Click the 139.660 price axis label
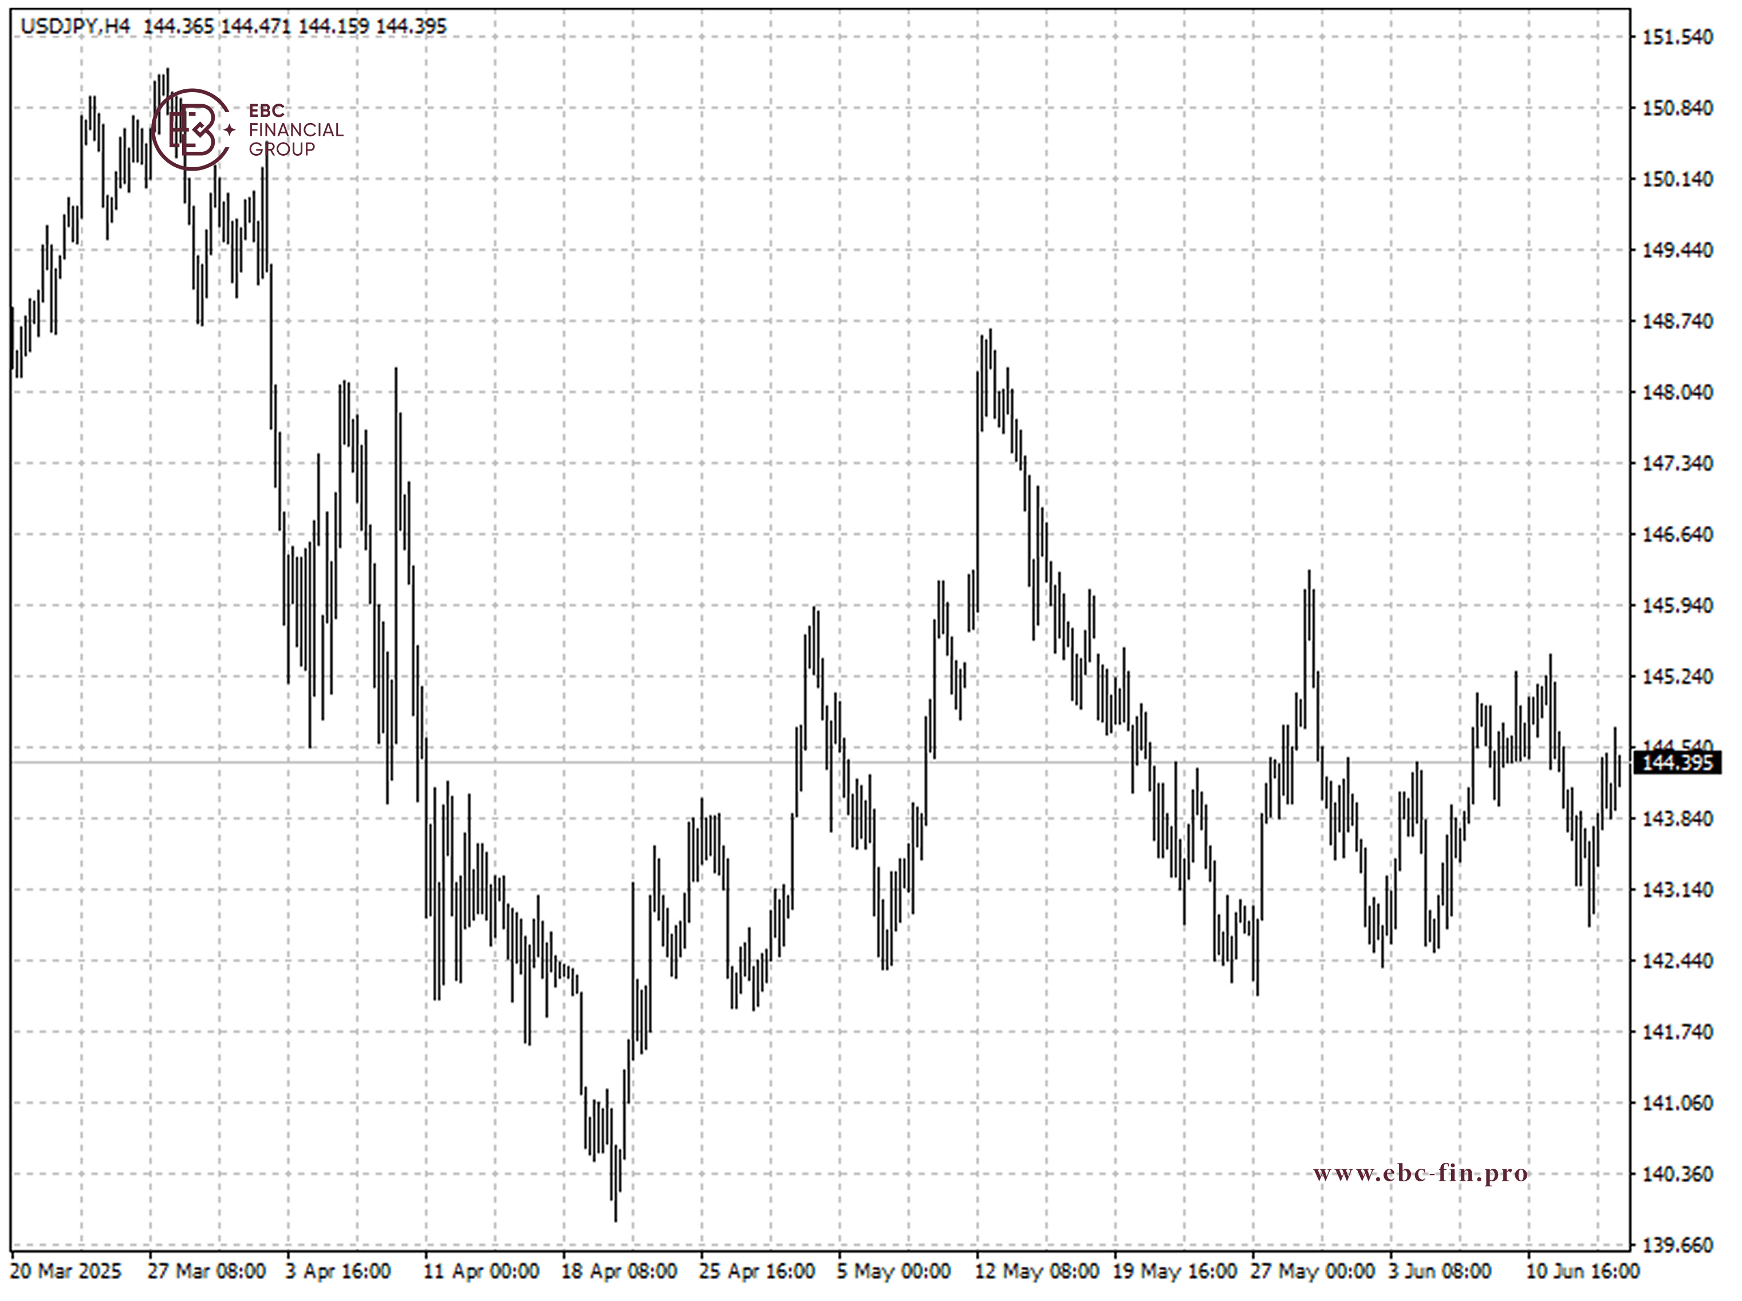 tap(1677, 1245)
